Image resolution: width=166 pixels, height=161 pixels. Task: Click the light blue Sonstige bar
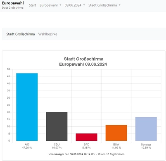[x=146, y=129]
